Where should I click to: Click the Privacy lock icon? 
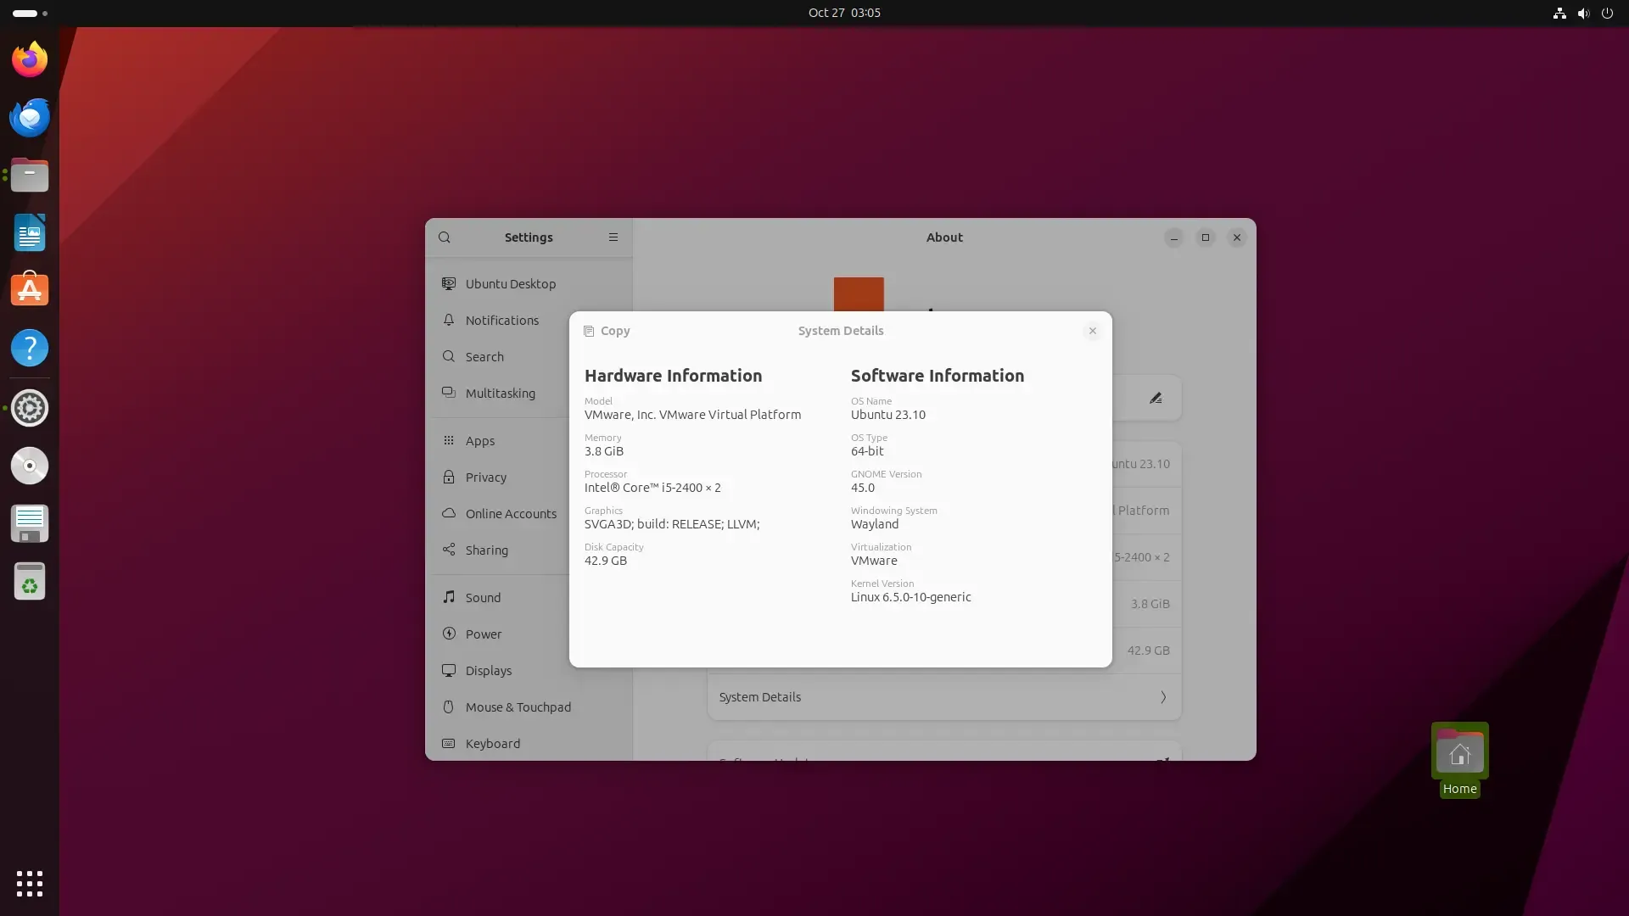[x=449, y=477]
